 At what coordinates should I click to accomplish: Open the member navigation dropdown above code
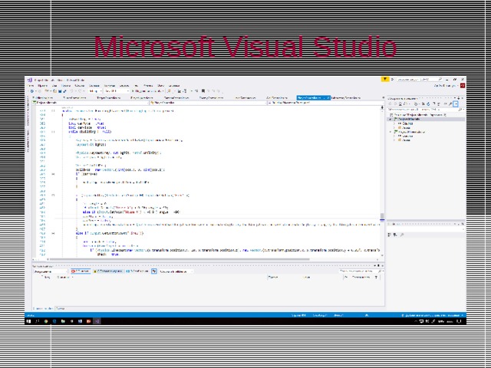pos(325,102)
